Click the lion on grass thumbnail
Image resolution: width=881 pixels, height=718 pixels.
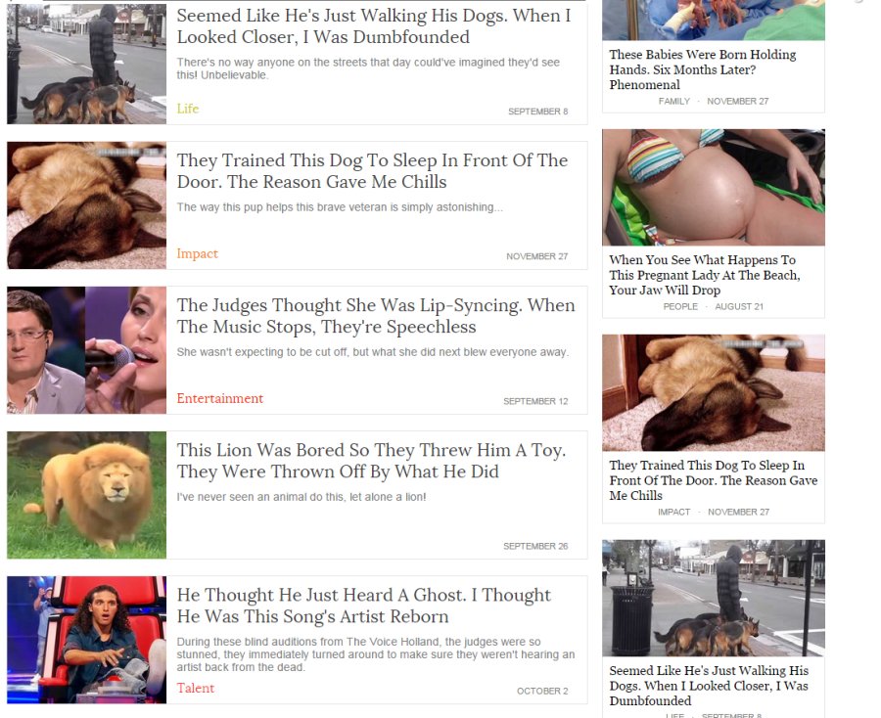[x=86, y=495]
